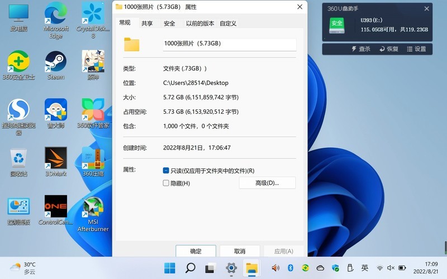Click the Wi-Fi network tray icon
Image resolution: width=447 pixels, height=279 pixels.
click(380, 268)
